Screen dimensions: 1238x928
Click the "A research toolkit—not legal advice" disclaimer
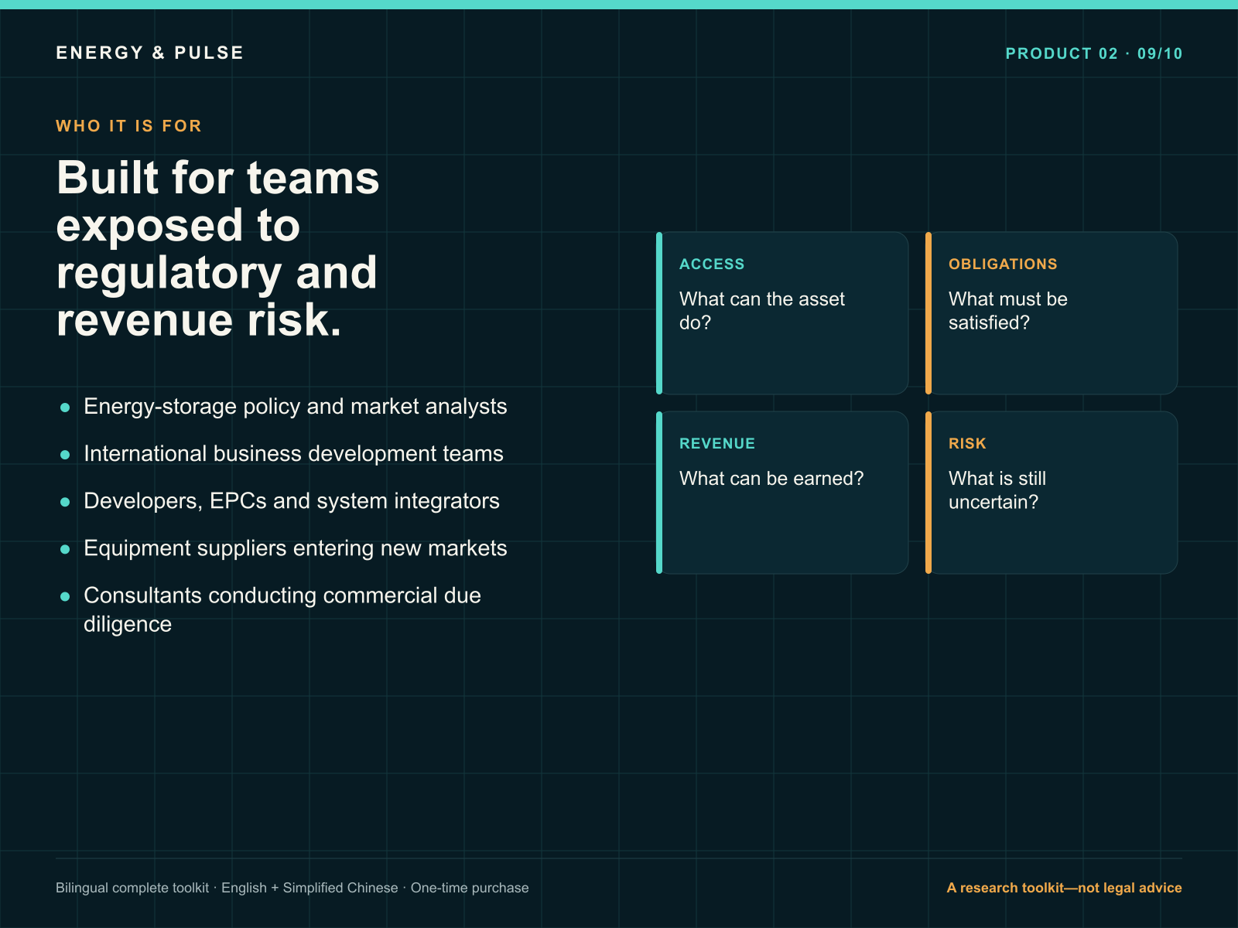point(1064,888)
